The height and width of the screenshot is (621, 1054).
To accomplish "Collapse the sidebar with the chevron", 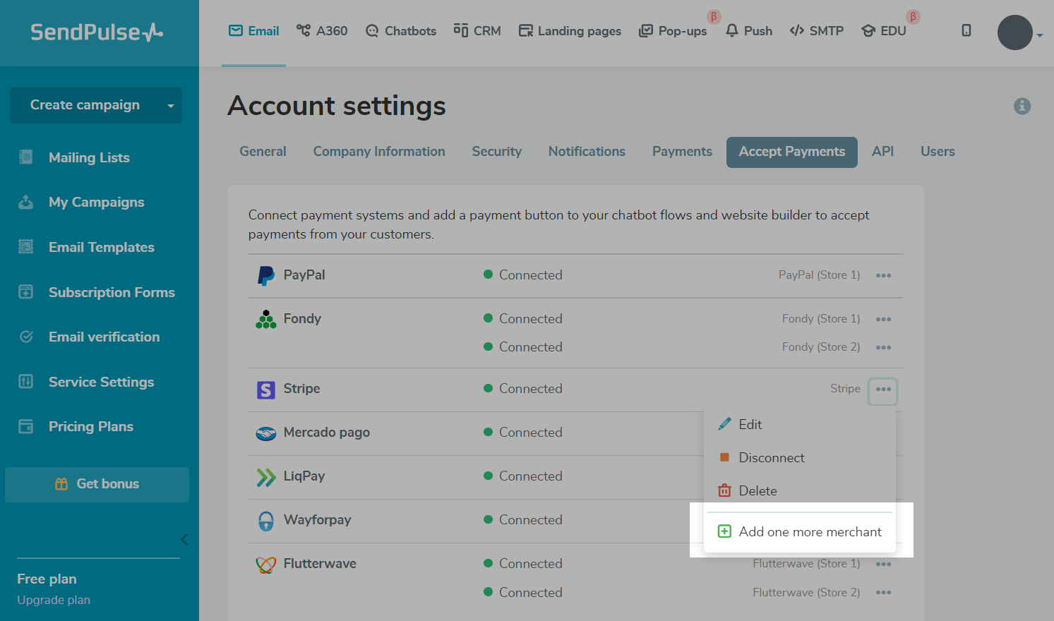I will pos(184,540).
